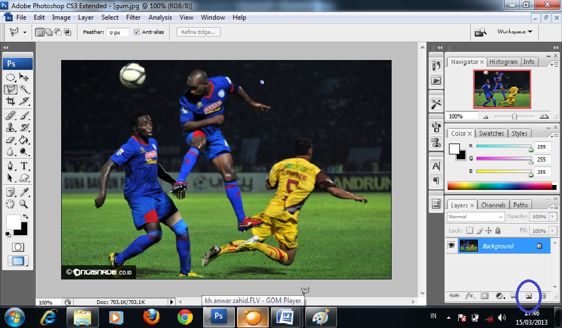Viewport: 562px width, 328px height.
Task: Select the Pen tool
Action: click(10, 166)
